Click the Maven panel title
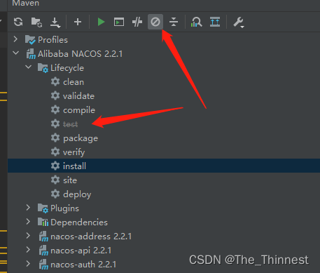The height and width of the screenshot is (273, 320). pos(26,3)
